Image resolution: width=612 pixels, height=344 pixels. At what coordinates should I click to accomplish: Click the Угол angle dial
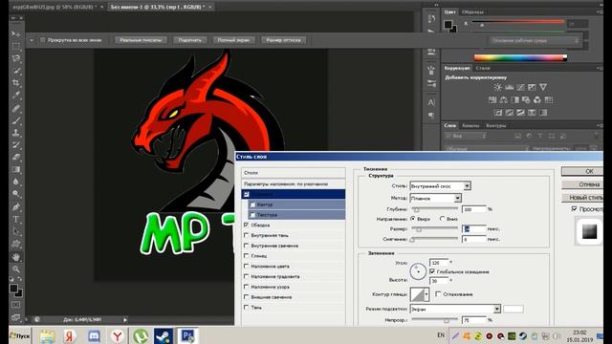click(x=418, y=270)
